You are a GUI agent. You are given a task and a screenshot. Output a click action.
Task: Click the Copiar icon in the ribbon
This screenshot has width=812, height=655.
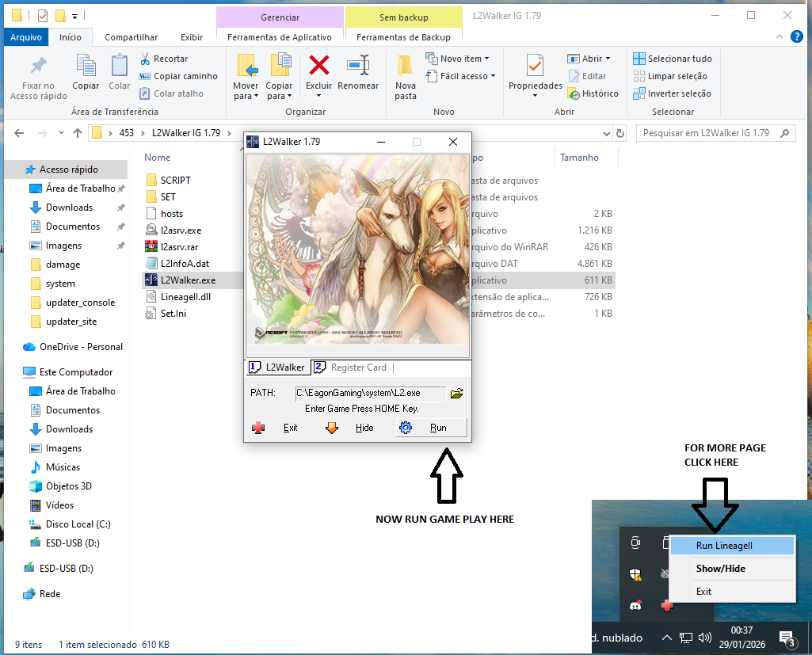point(86,66)
